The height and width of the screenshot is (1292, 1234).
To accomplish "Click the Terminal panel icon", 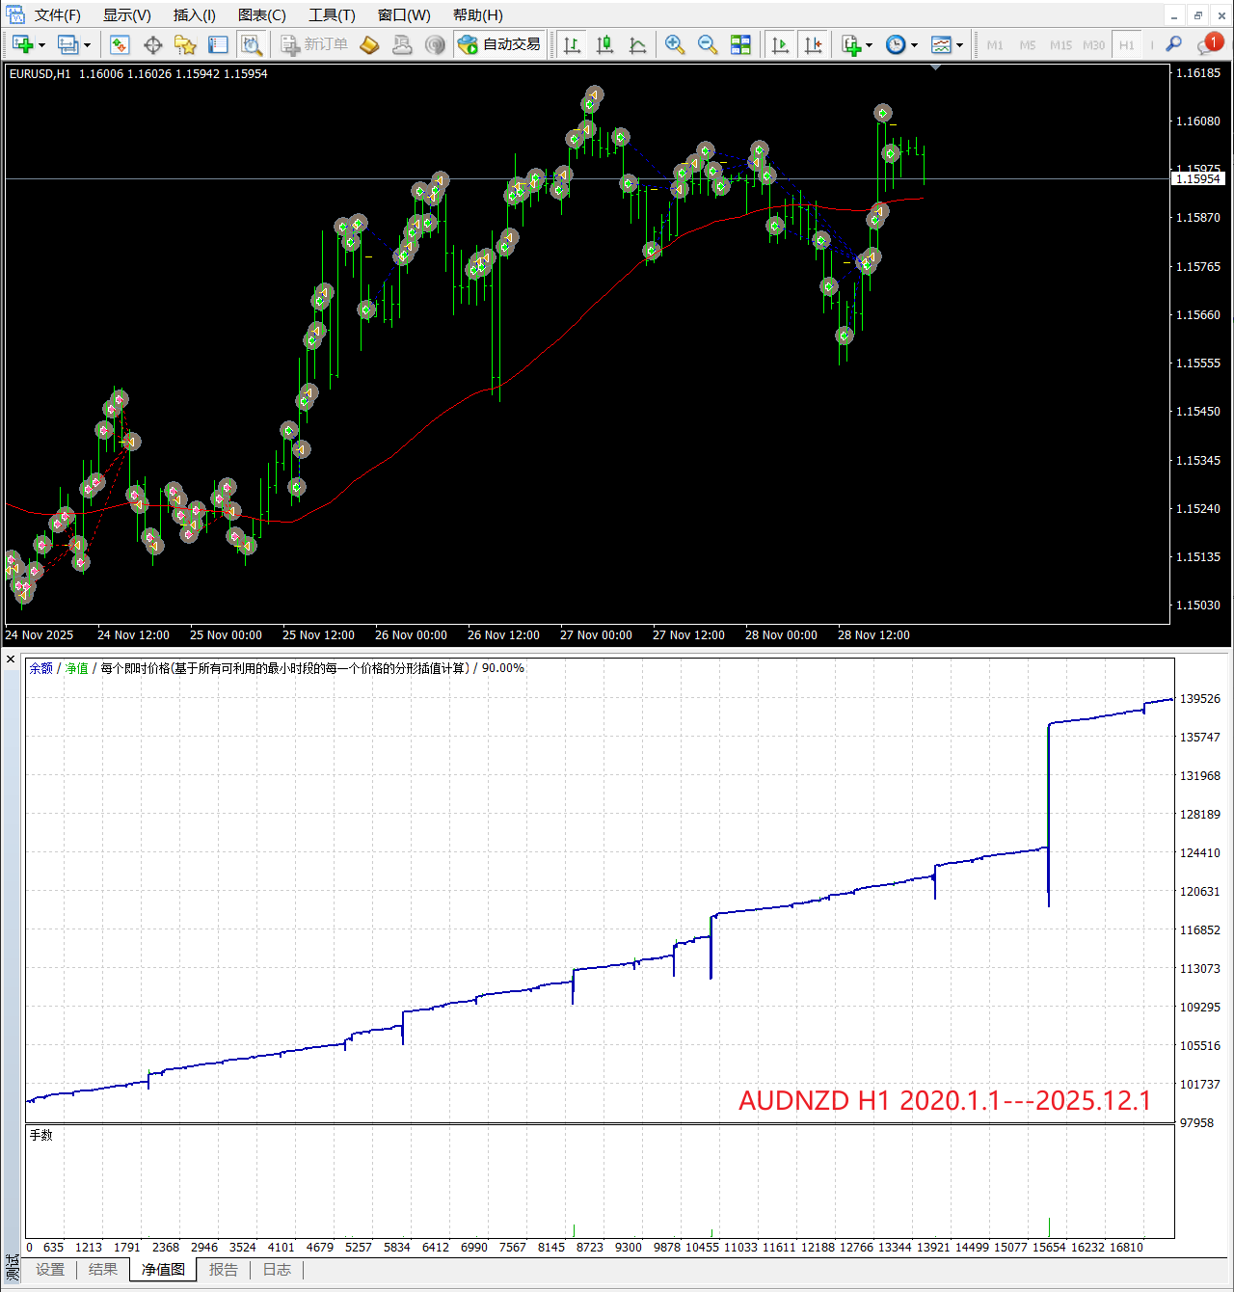I will pyautogui.click(x=218, y=44).
